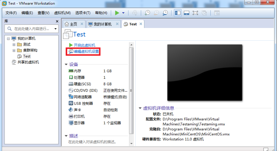Open the power options dropdown arrow

[123, 13]
